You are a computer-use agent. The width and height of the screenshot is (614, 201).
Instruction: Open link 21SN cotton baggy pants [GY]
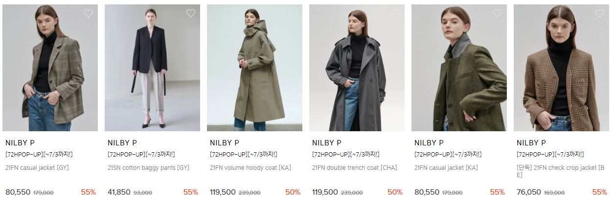click(148, 168)
